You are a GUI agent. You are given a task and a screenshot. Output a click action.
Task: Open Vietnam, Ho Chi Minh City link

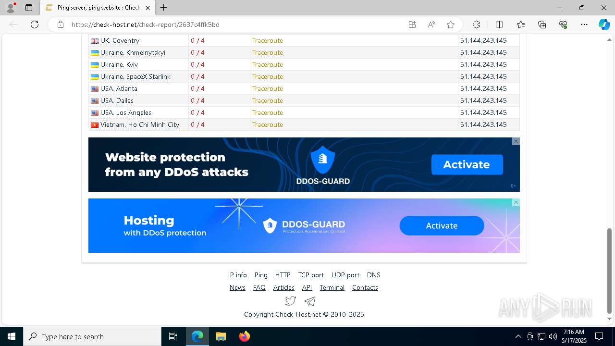[140, 124]
